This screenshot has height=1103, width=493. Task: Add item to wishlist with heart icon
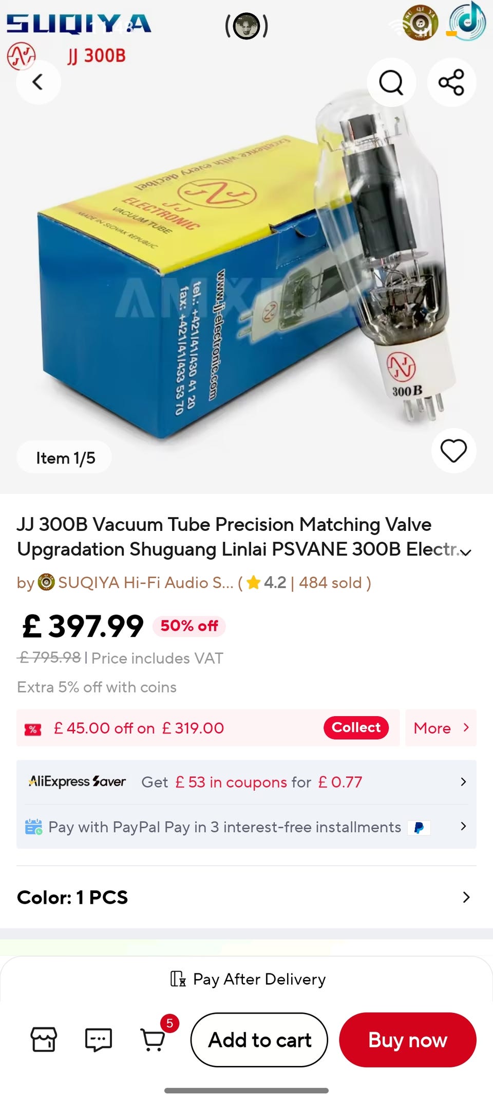coord(453,451)
